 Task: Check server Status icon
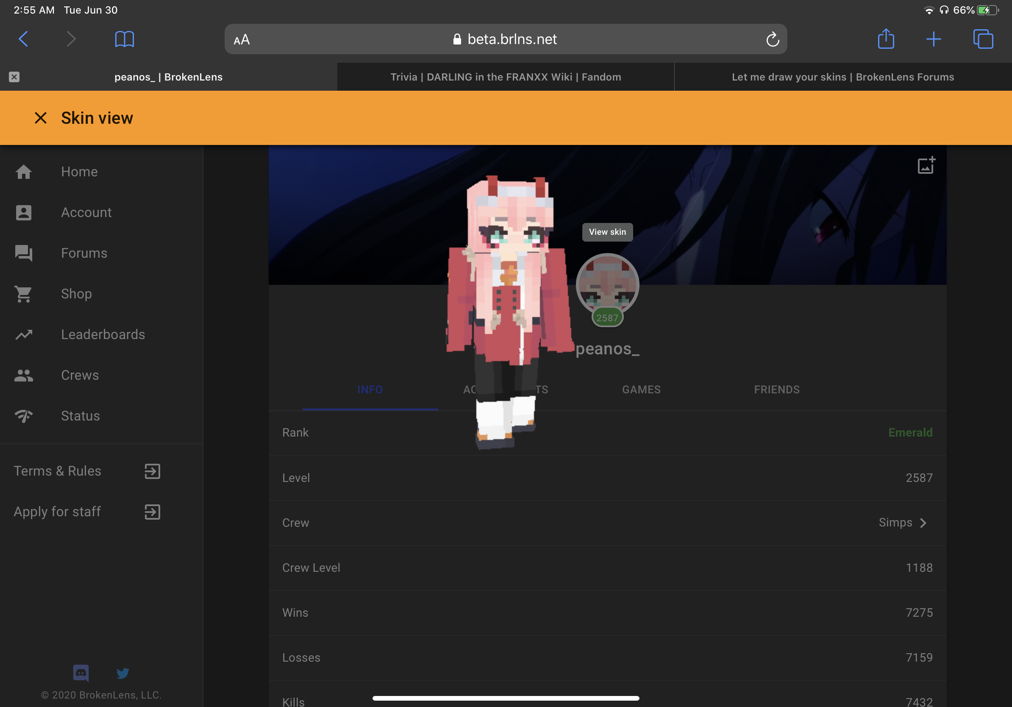(x=24, y=416)
